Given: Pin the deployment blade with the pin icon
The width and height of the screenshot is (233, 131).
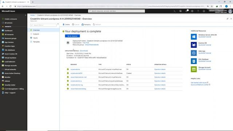Looking at the screenshot, I should coord(228,19).
